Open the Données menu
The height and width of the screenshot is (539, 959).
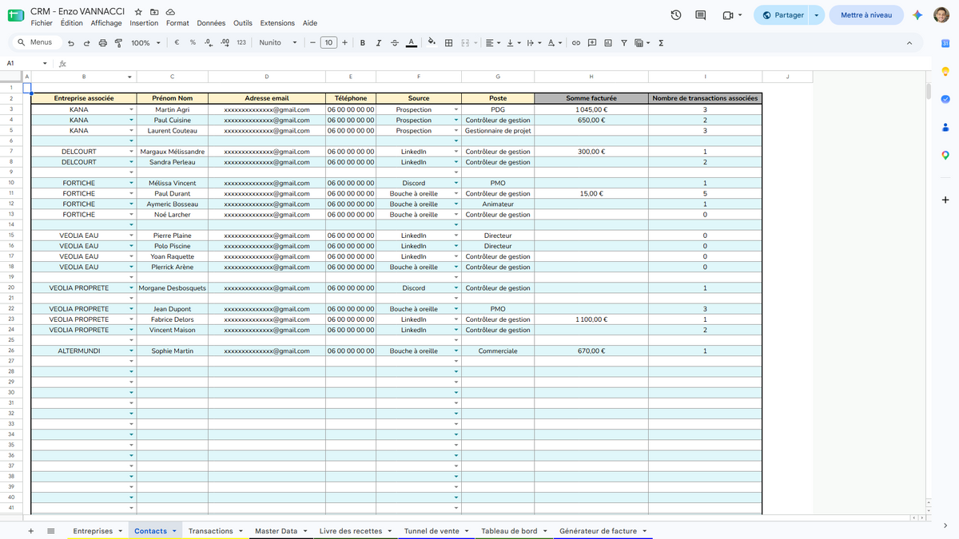pyautogui.click(x=211, y=23)
